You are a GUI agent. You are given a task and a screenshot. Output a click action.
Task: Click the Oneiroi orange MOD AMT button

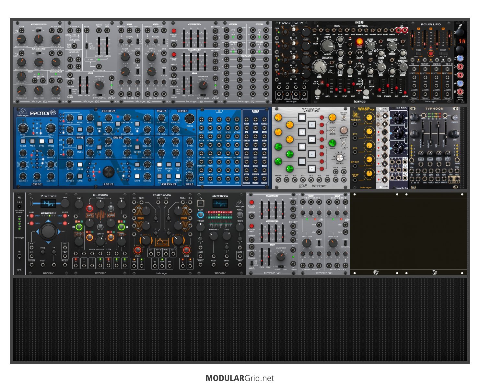coord(359,42)
